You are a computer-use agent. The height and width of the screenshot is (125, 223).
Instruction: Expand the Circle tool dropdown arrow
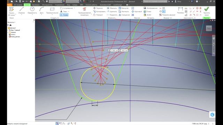[x=32, y=15]
